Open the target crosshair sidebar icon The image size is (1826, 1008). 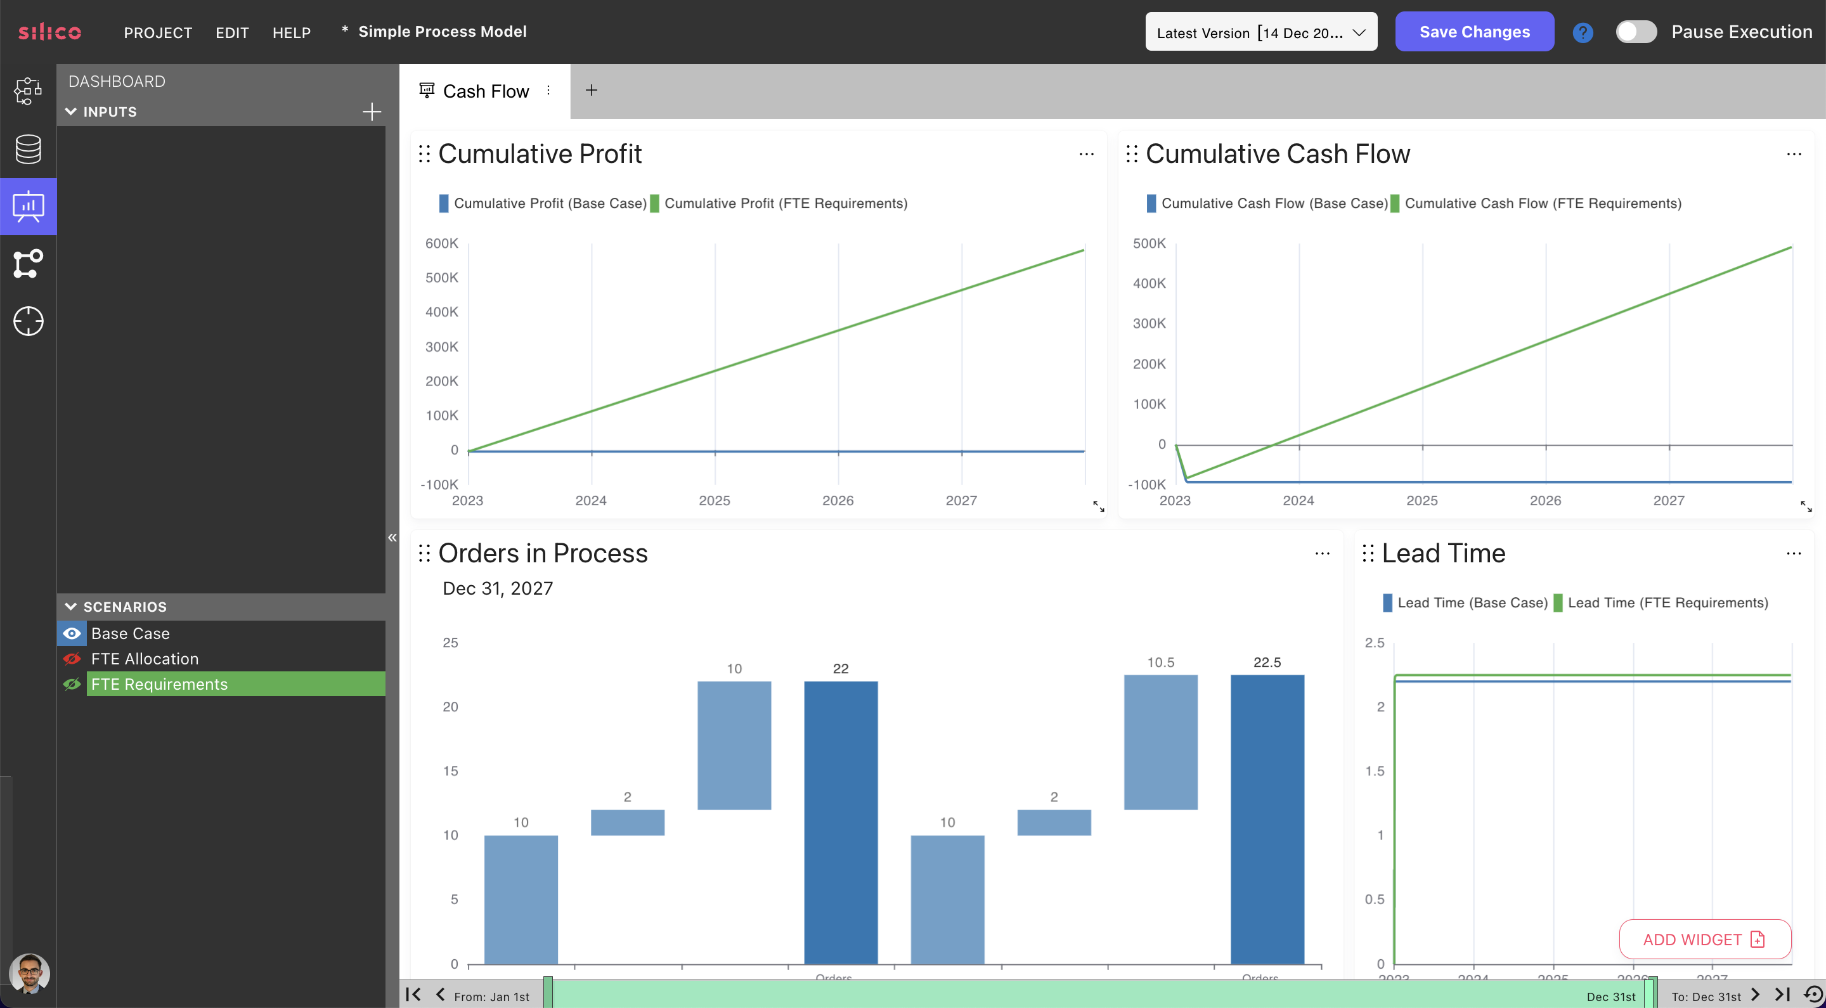click(28, 321)
